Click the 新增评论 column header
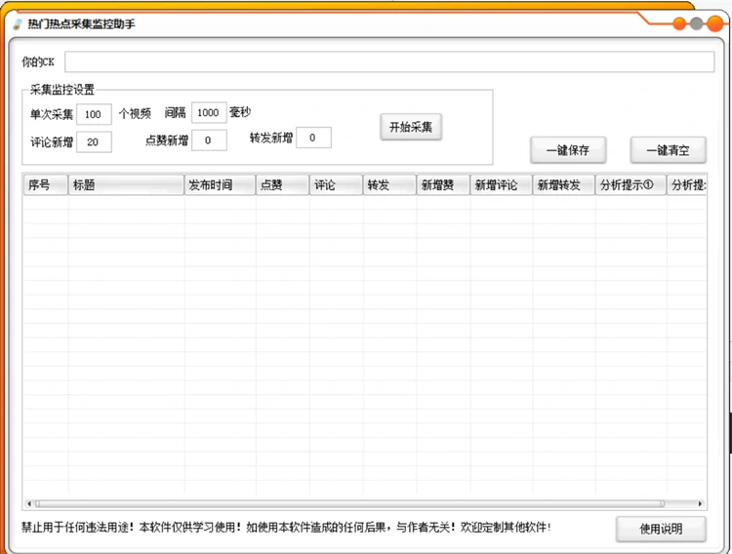732x554 pixels. (x=502, y=184)
